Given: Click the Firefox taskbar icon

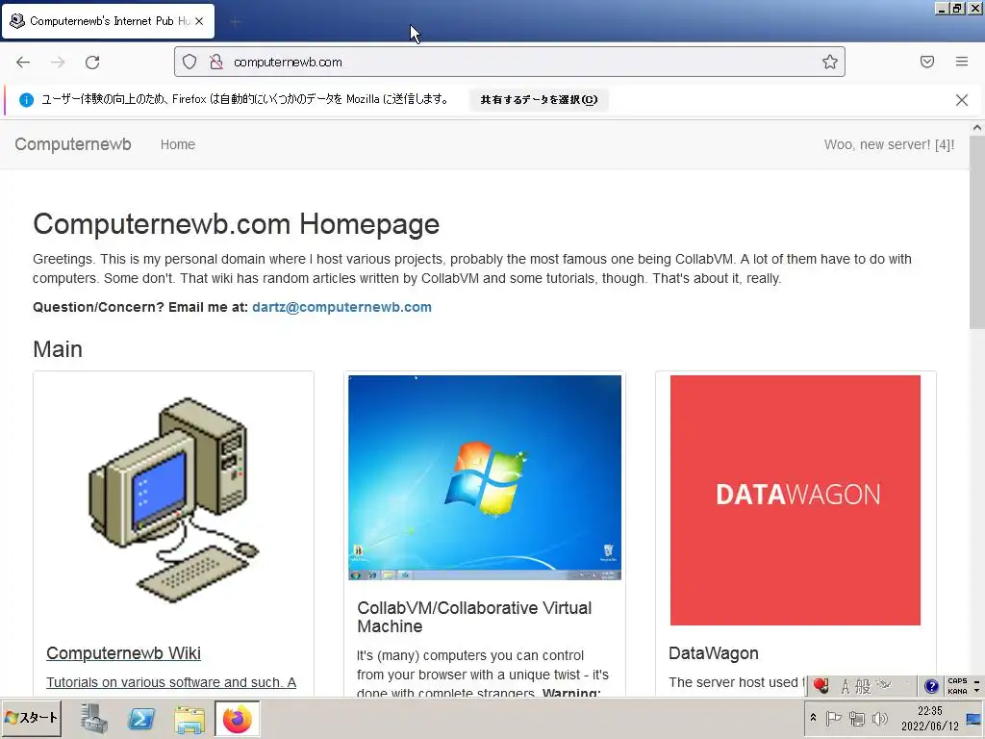Looking at the screenshot, I should [237, 718].
